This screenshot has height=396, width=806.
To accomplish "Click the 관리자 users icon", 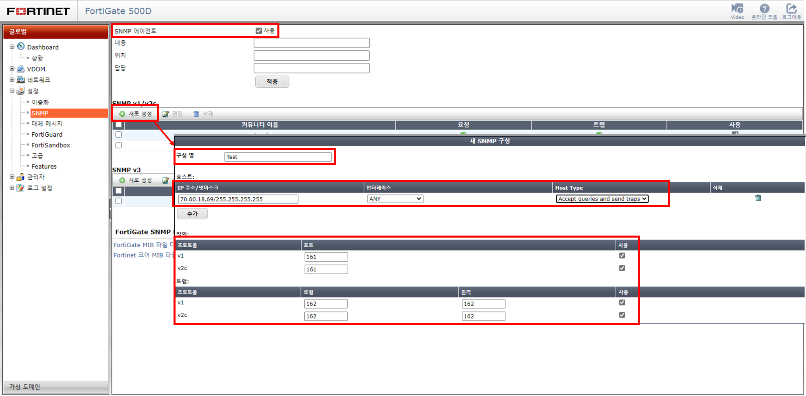I will (21, 177).
